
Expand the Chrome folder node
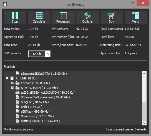pos(12,83)
